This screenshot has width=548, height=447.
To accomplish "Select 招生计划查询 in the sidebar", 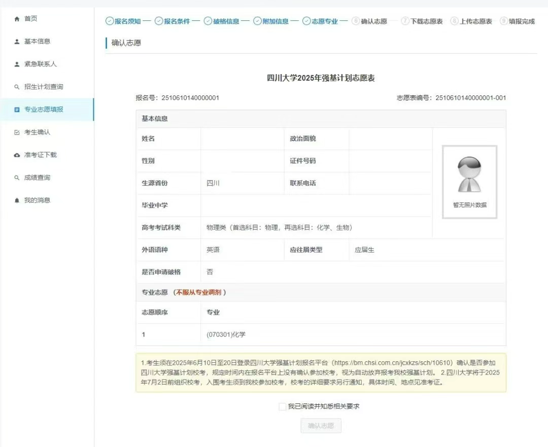I will click(x=47, y=87).
